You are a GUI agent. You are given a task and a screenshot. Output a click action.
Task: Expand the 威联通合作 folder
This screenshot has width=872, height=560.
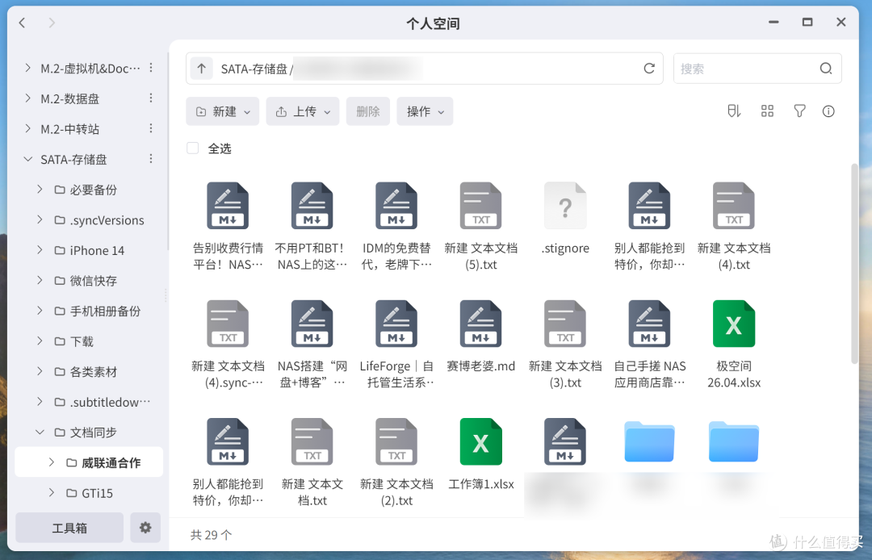[x=51, y=462]
